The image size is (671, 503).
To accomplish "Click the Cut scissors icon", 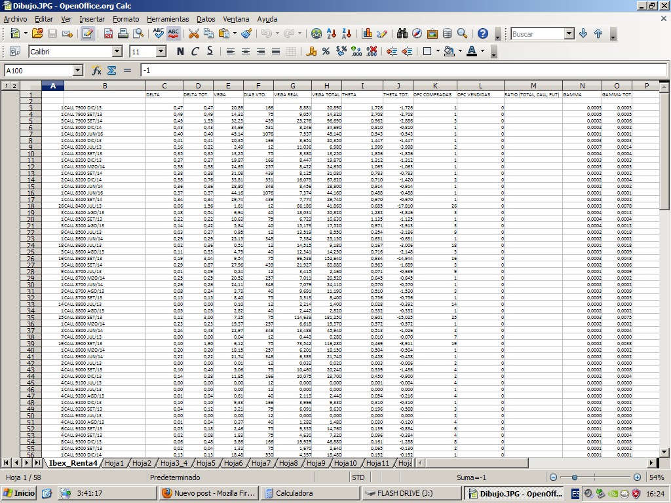I will point(193,33).
